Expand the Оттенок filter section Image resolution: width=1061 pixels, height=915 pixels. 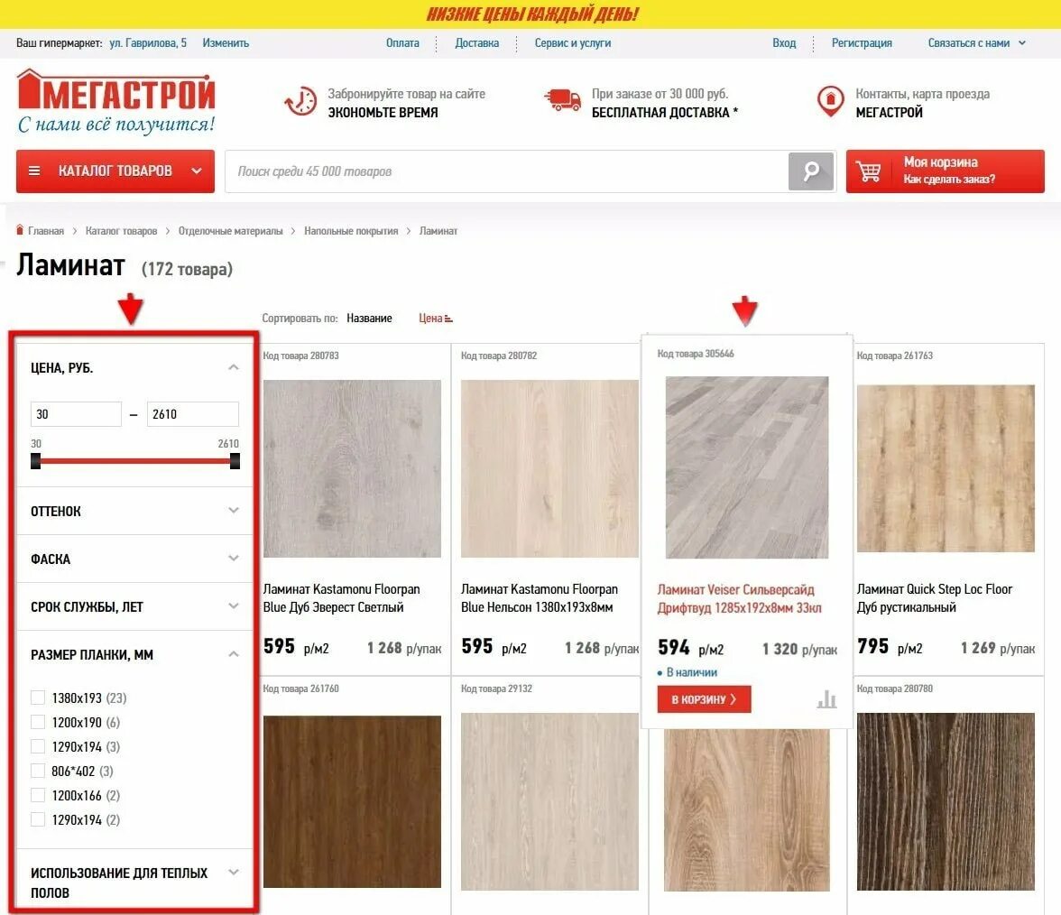pyautogui.click(x=234, y=511)
